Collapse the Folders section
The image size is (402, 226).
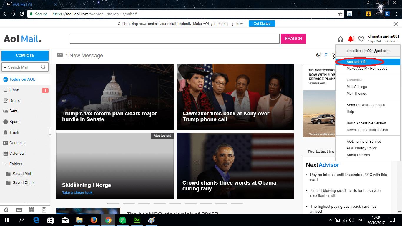pyautogui.click(x=6, y=164)
